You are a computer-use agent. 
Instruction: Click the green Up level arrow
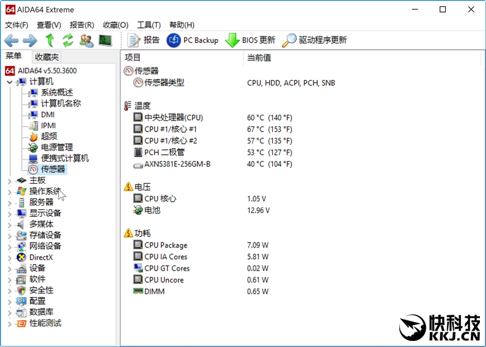pyautogui.click(x=50, y=40)
